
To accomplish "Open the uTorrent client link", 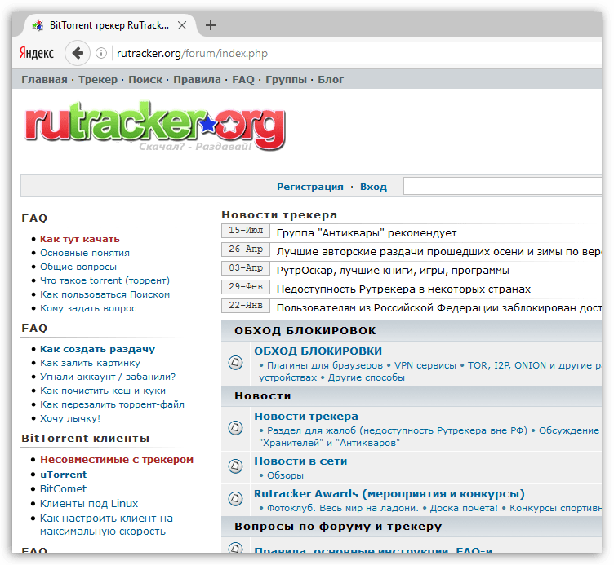I will tap(63, 475).
